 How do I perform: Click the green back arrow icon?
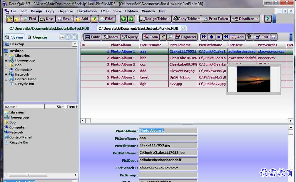pyautogui.click(x=124, y=19)
